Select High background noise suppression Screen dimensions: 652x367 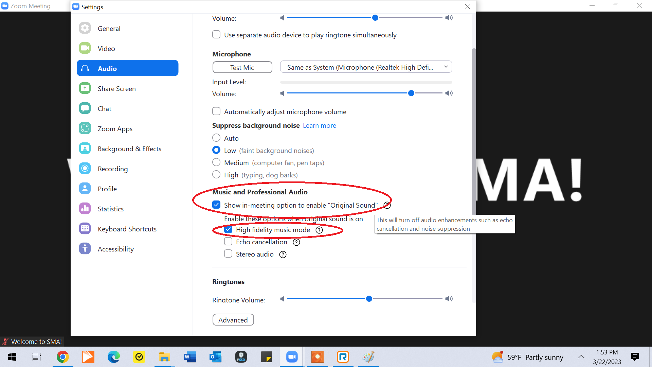[x=216, y=175]
